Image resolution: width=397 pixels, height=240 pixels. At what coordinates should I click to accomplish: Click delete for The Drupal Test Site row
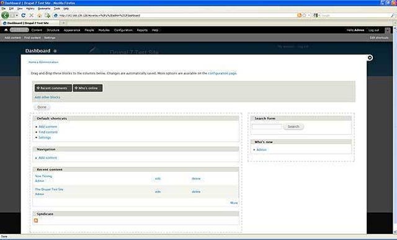196,192
